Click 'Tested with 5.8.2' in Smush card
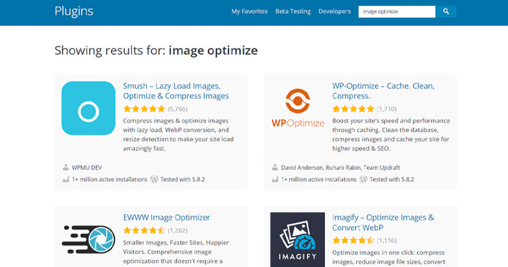 click(182, 179)
